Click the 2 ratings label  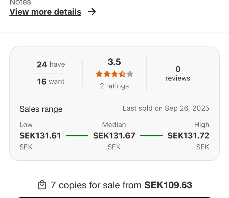[x=114, y=86]
